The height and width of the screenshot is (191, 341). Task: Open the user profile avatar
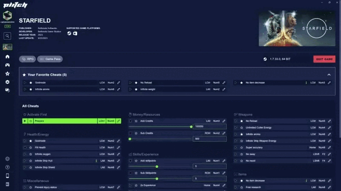point(7,16)
